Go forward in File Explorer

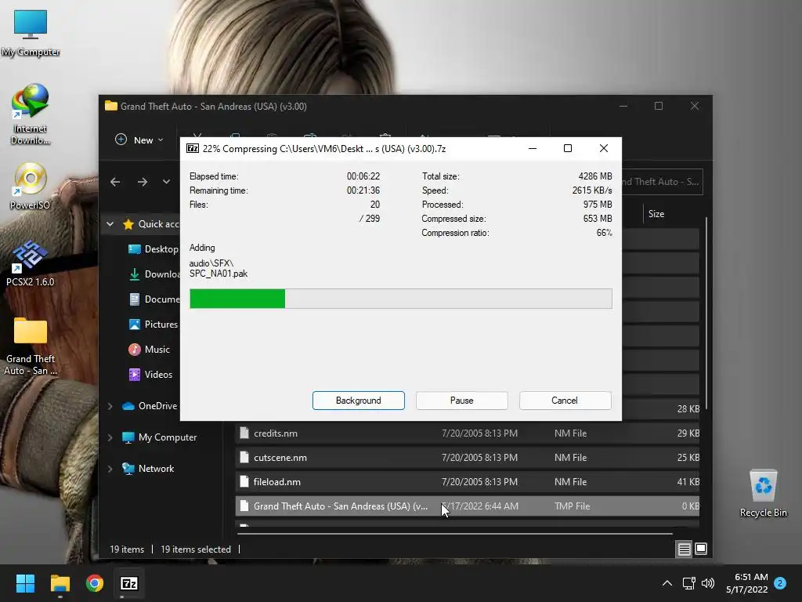(143, 182)
